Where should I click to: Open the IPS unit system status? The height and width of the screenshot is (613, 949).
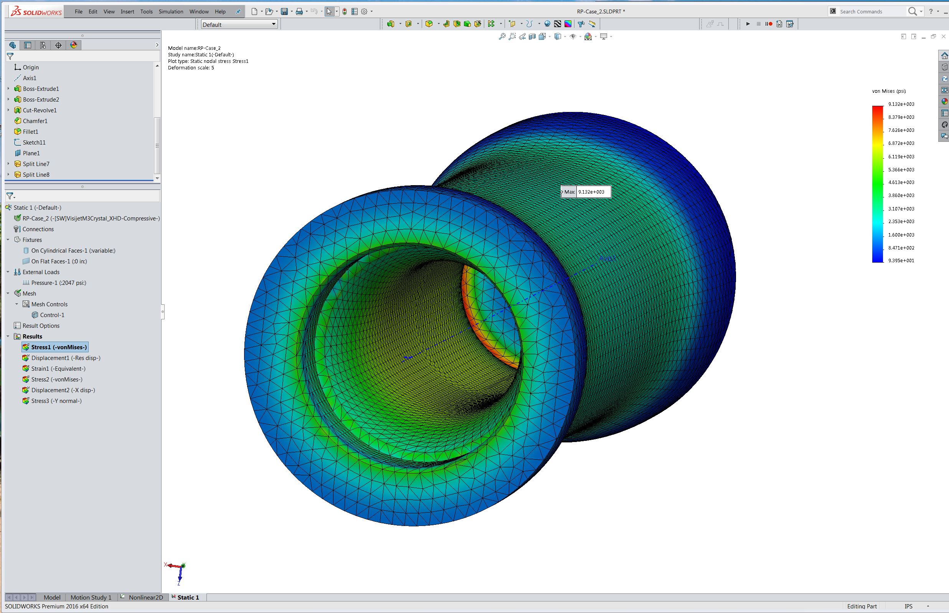(x=908, y=606)
